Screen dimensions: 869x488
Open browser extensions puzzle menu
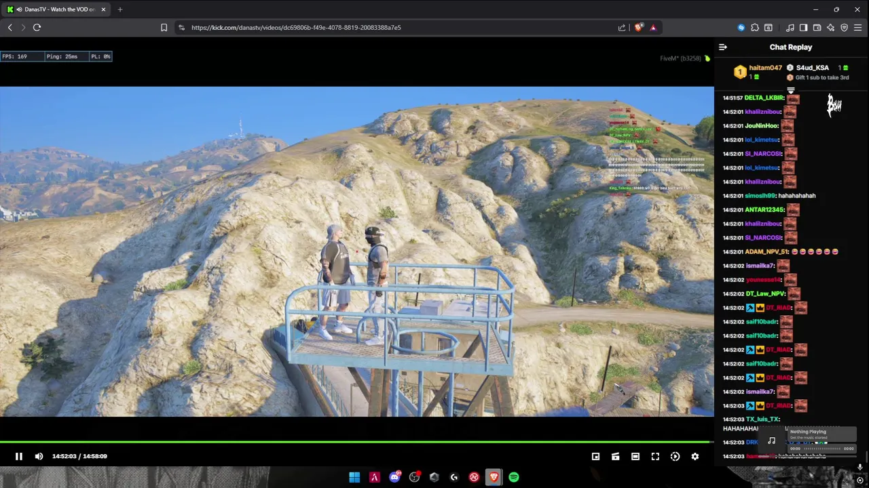click(x=755, y=28)
